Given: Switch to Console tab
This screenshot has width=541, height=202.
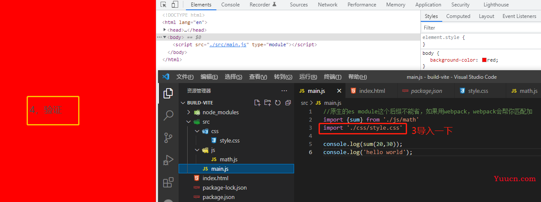Looking at the screenshot, I should pyautogui.click(x=231, y=5).
